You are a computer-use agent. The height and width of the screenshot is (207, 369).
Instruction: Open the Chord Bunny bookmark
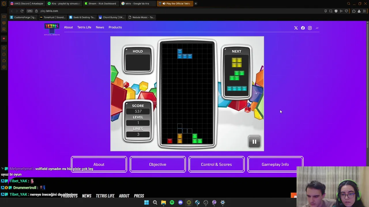coord(112,17)
